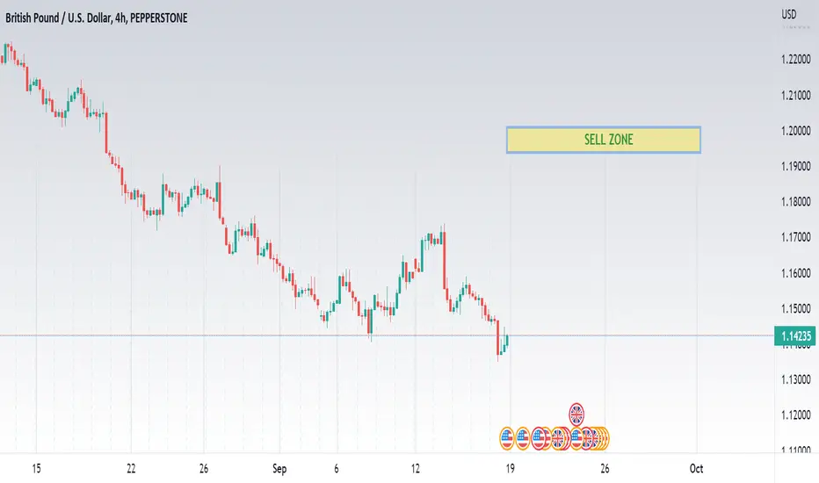Click the 1.20000 price scale label
The image size is (819, 483).
click(796, 131)
